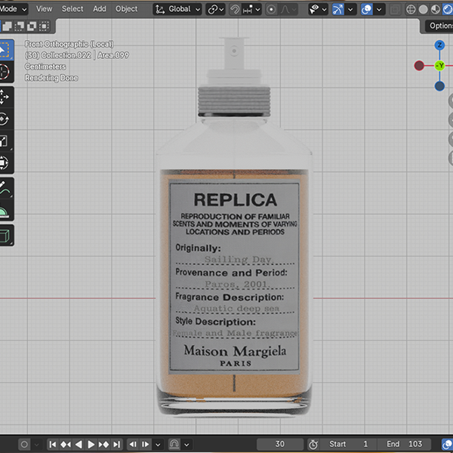Toggle X-Ray view icon

tap(394, 10)
